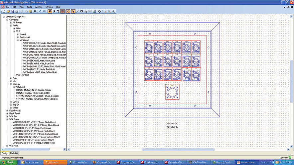Choose the line drawing tool
This screenshot has height=165, width=294.
click(x=77, y=11)
